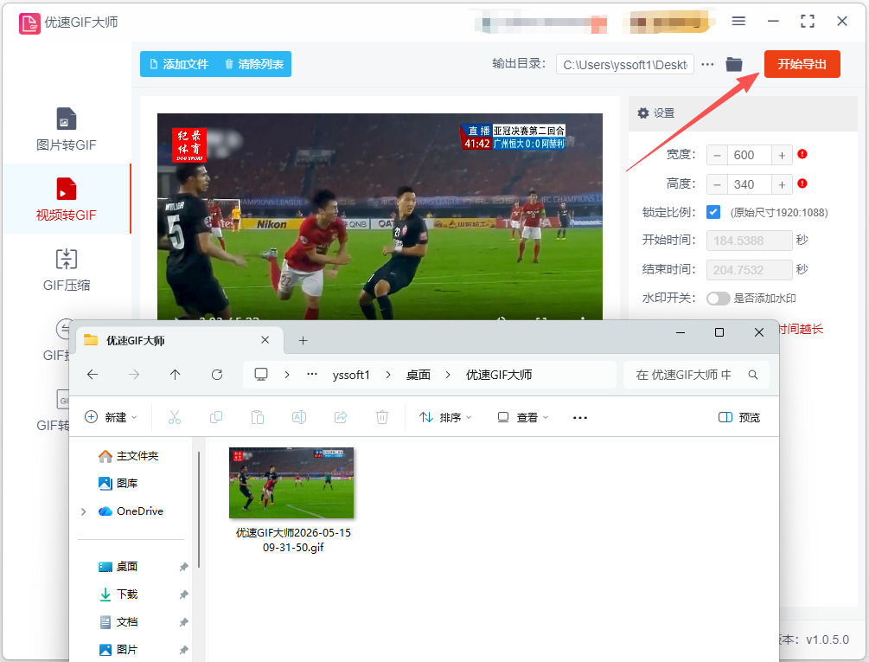Click the 优速GIF大师 breadcrumb segment

click(x=499, y=376)
